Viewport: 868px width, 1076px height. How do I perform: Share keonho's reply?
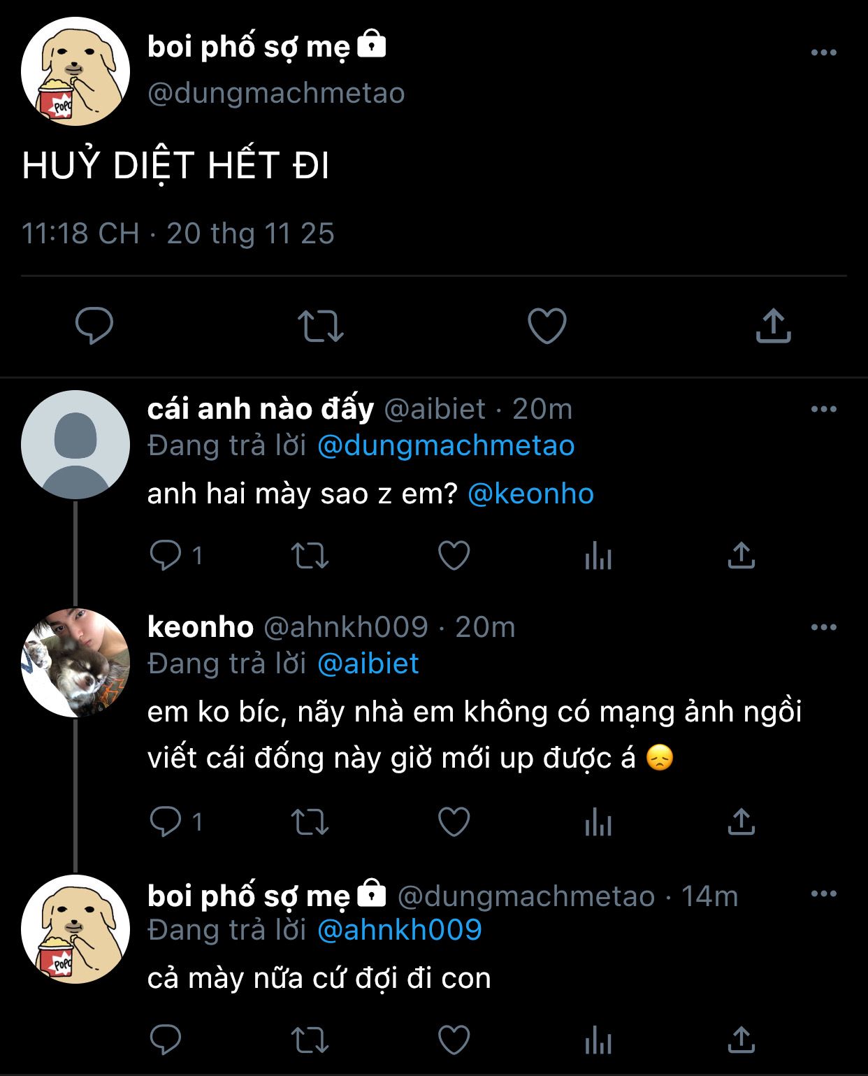tap(742, 822)
